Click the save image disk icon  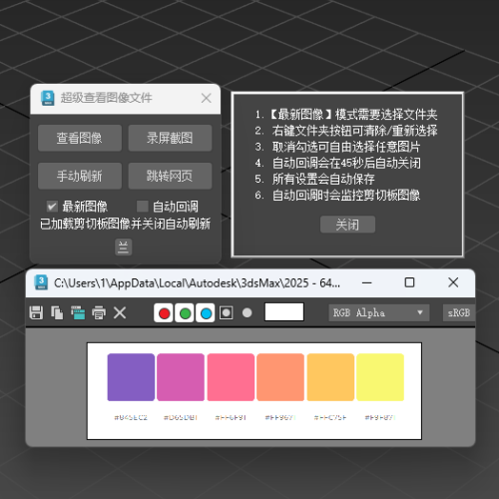coord(36,312)
